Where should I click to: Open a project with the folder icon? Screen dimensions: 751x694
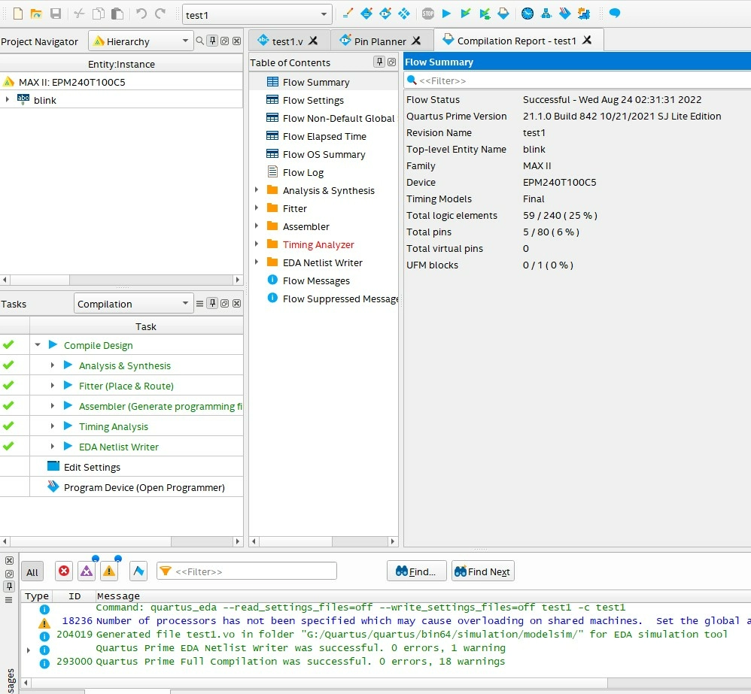tap(36, 14)
